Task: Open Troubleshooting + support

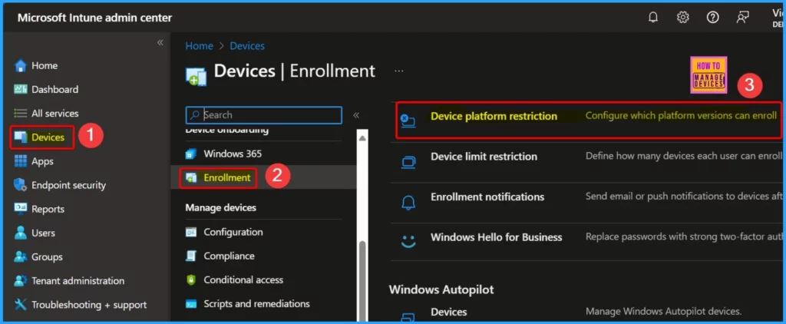Action: point(89,305)
